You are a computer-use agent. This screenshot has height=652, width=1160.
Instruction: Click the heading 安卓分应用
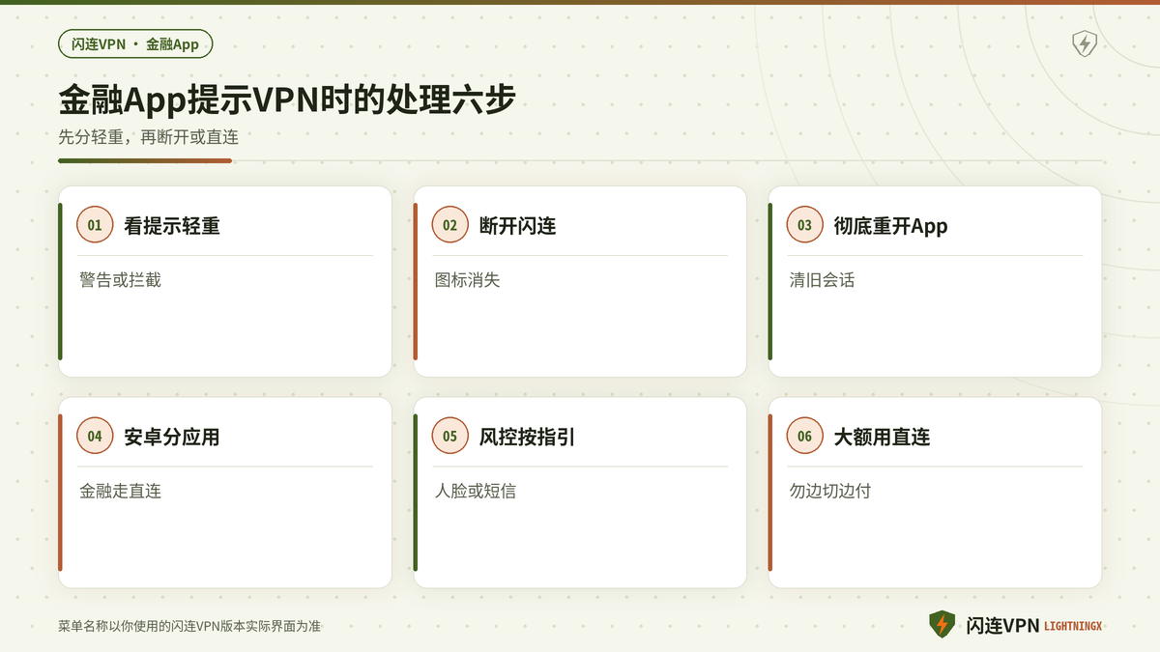coord(172,437)
